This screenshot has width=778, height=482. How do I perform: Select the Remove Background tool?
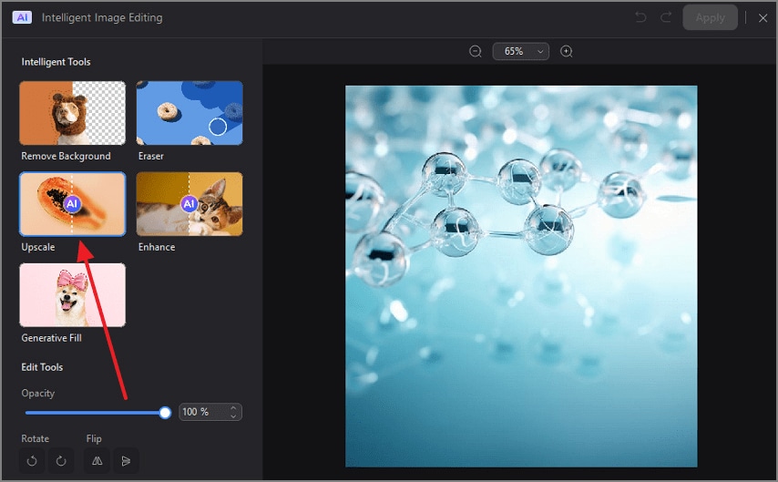coord(73,113)
